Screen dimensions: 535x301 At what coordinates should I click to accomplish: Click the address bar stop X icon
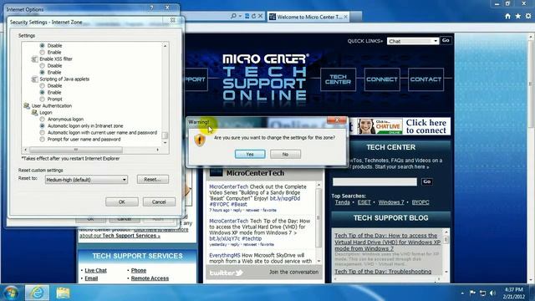(x=260, y=16)
